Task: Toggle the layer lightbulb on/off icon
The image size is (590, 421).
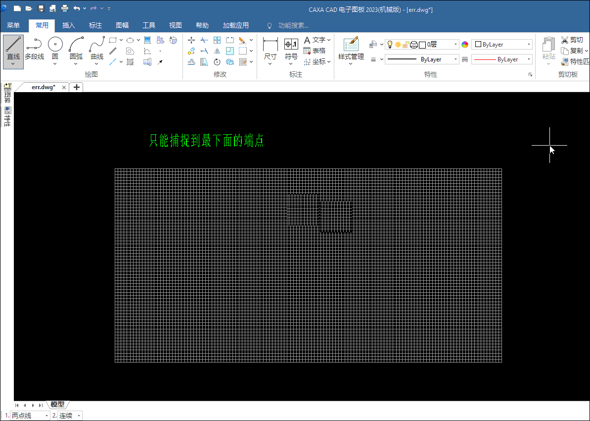Action: click(x=390, y=45)
